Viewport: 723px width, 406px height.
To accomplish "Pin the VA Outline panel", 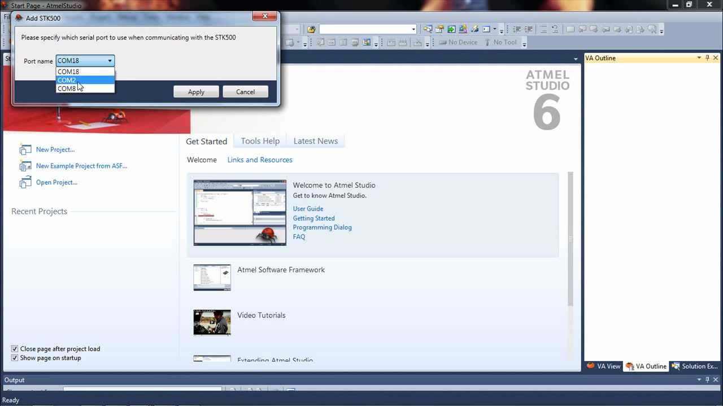I will click(x=707, y=58).
